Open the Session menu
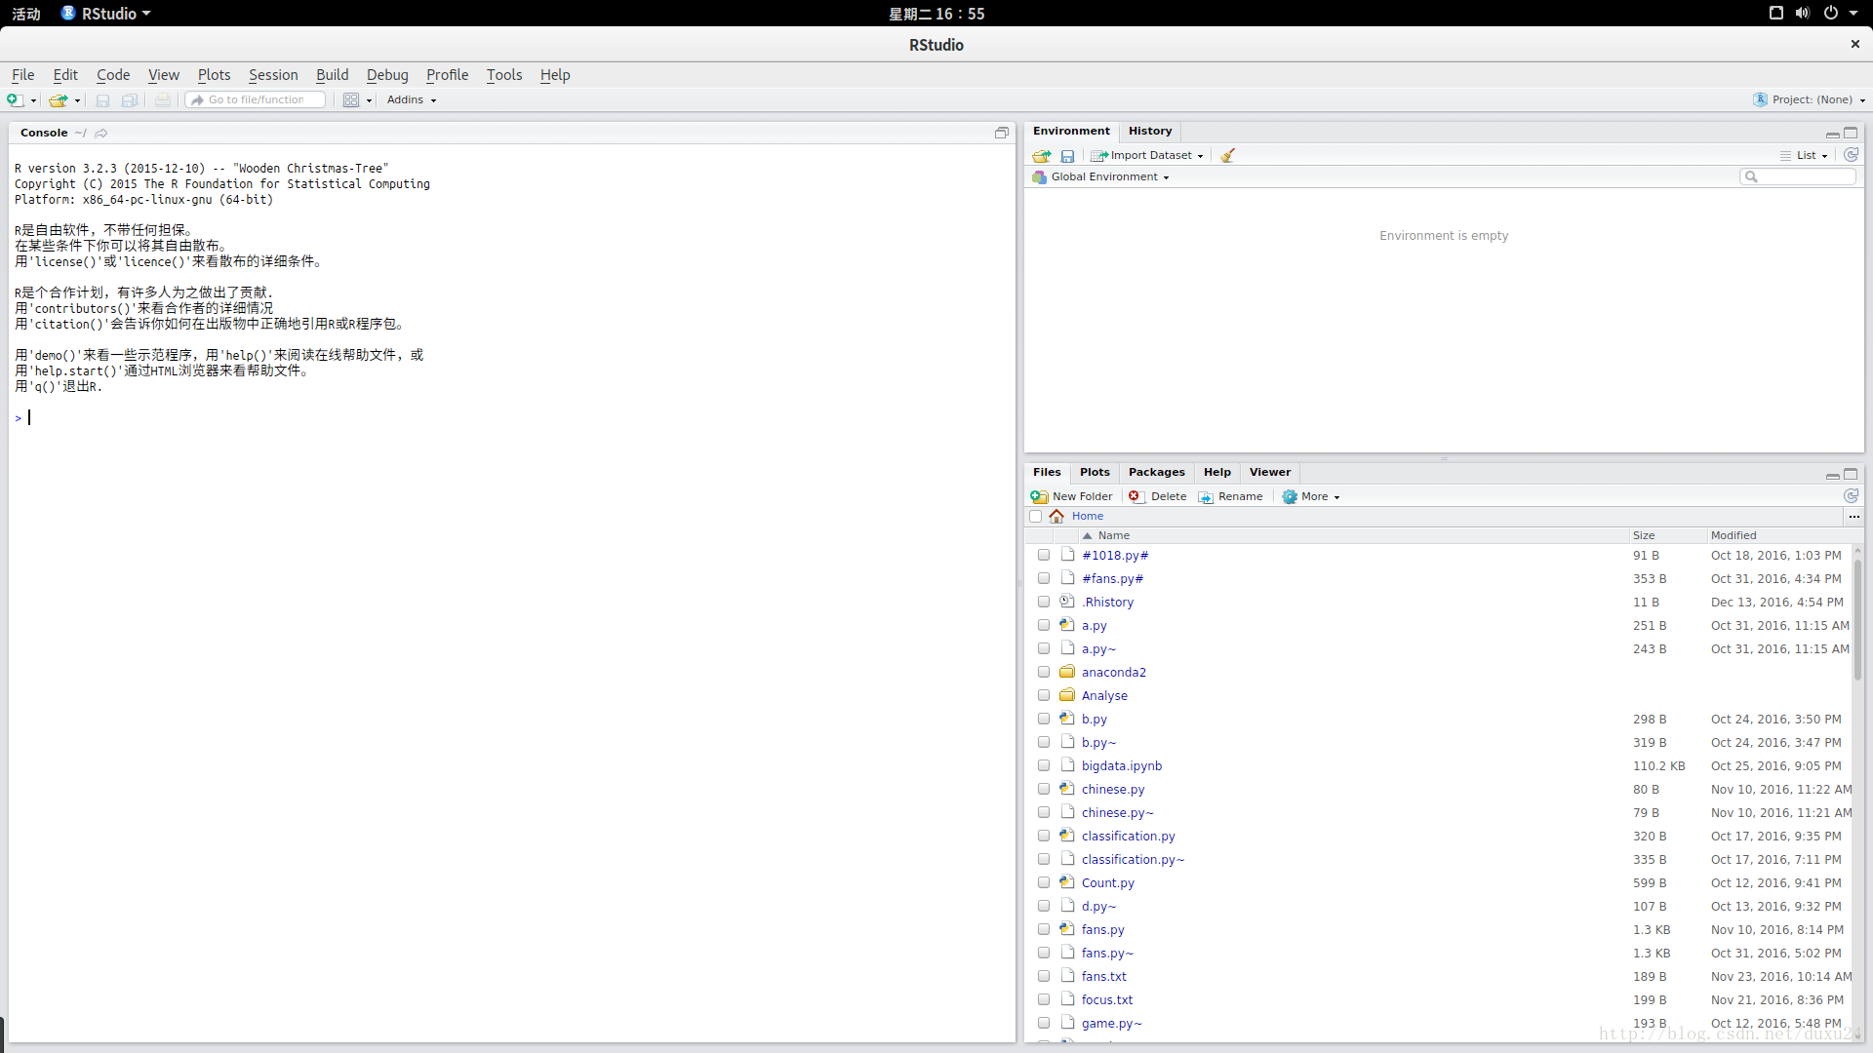Image resolution: width=1873 pixels, height=1053 pixels. click(x=273, y=74)
